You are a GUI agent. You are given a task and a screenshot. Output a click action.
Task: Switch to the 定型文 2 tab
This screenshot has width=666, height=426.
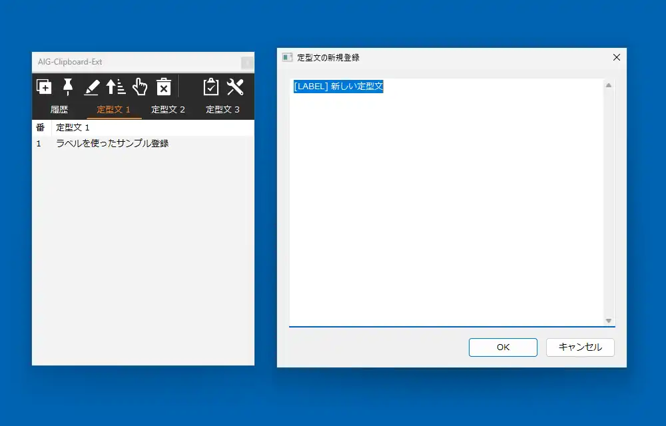[x=168, y=109]
